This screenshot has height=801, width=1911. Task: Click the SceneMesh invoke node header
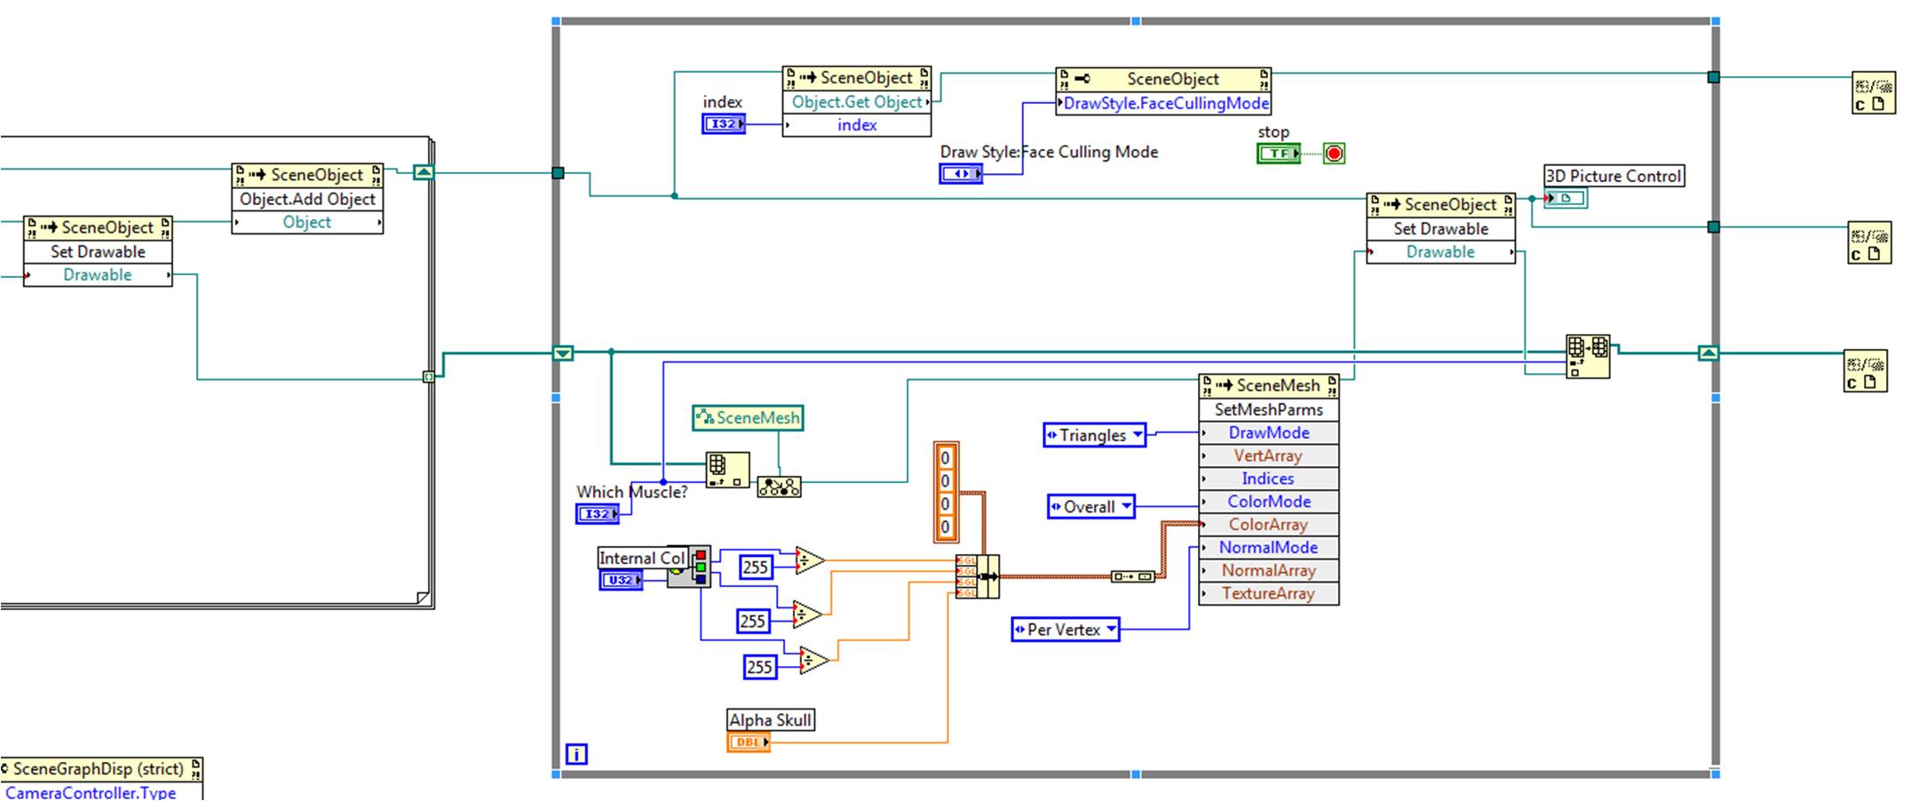click(1269, 385)
